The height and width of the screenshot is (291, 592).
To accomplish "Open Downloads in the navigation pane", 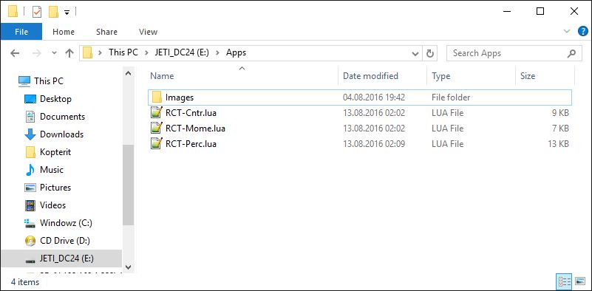I will pos(61,134).
